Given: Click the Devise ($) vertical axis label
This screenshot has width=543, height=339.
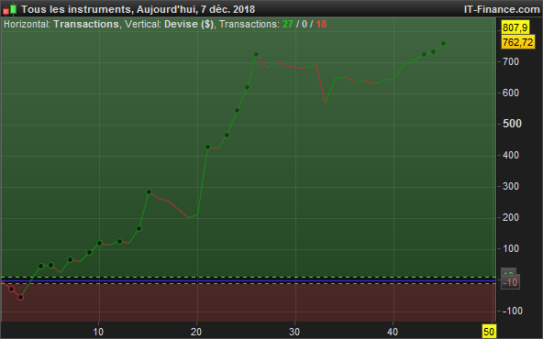Looking at the screenshot, I should pos(189,24).
